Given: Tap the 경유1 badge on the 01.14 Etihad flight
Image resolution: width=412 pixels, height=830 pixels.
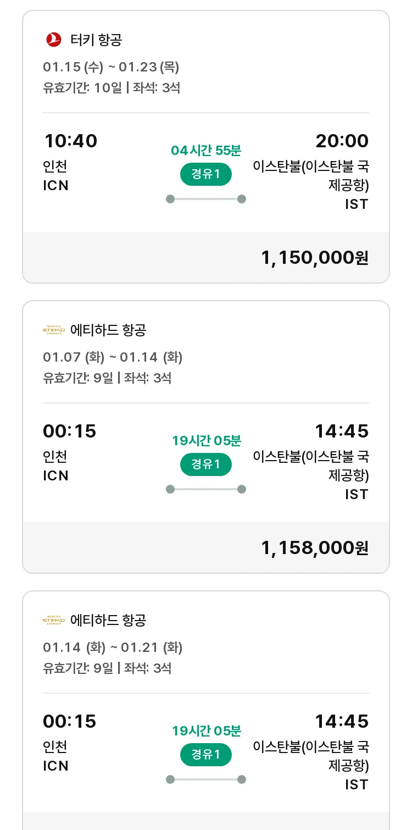Looking at the screenshot, I should [206, 755].
